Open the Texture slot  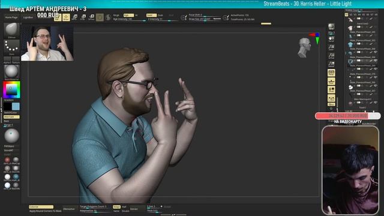click(16, 60)
